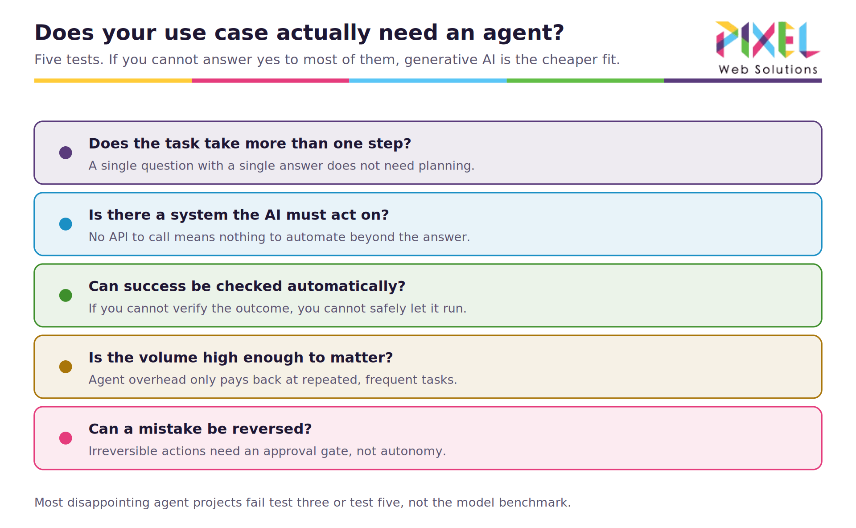The image size is (856, 528).
Task: Click the pink bullet dot
Action: click(66, 438)
